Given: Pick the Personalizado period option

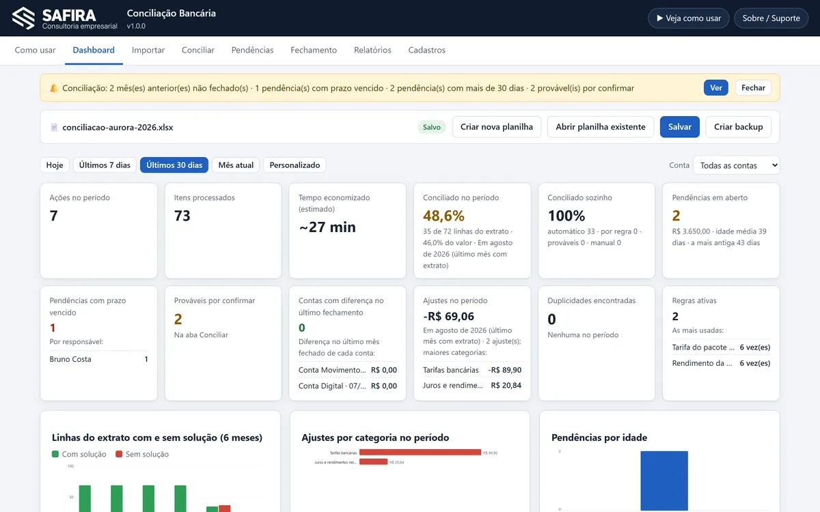Looking at the screenshot, I should tap(295, 165).
